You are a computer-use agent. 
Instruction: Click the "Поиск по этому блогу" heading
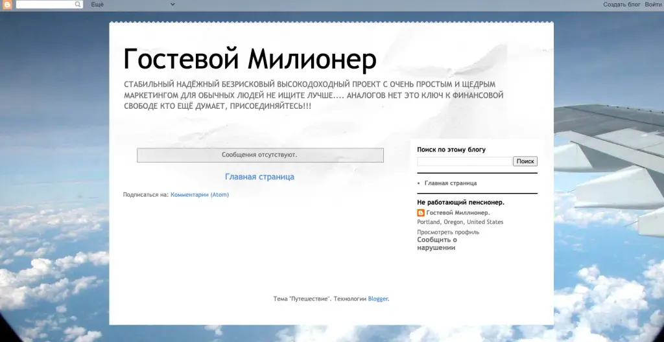451,150
